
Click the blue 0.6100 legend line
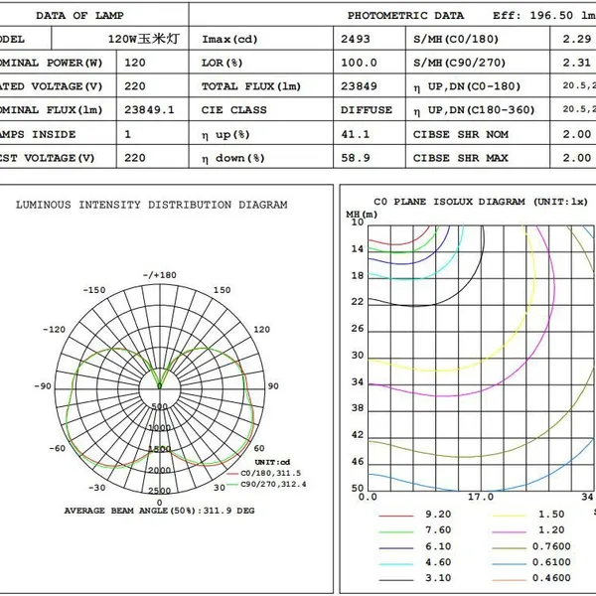click(509, 564)
